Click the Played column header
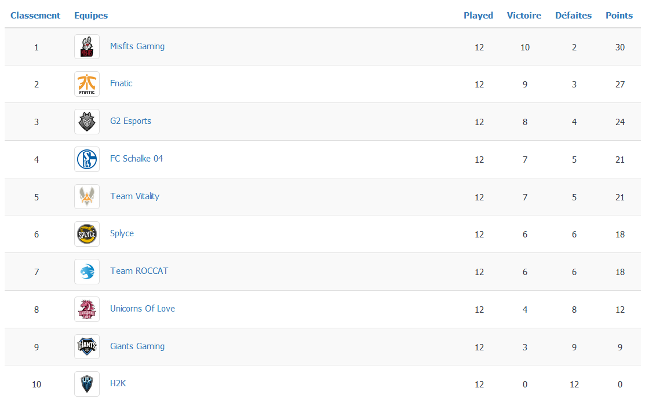645x399 pixels. [x=478, y=16]
